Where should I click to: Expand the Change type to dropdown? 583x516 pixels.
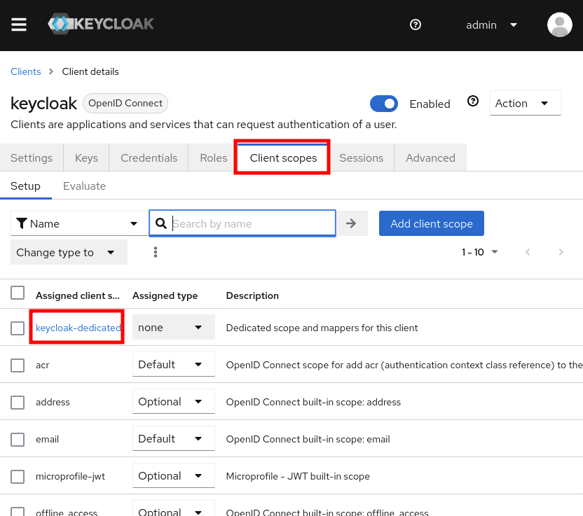pos(69,252)
